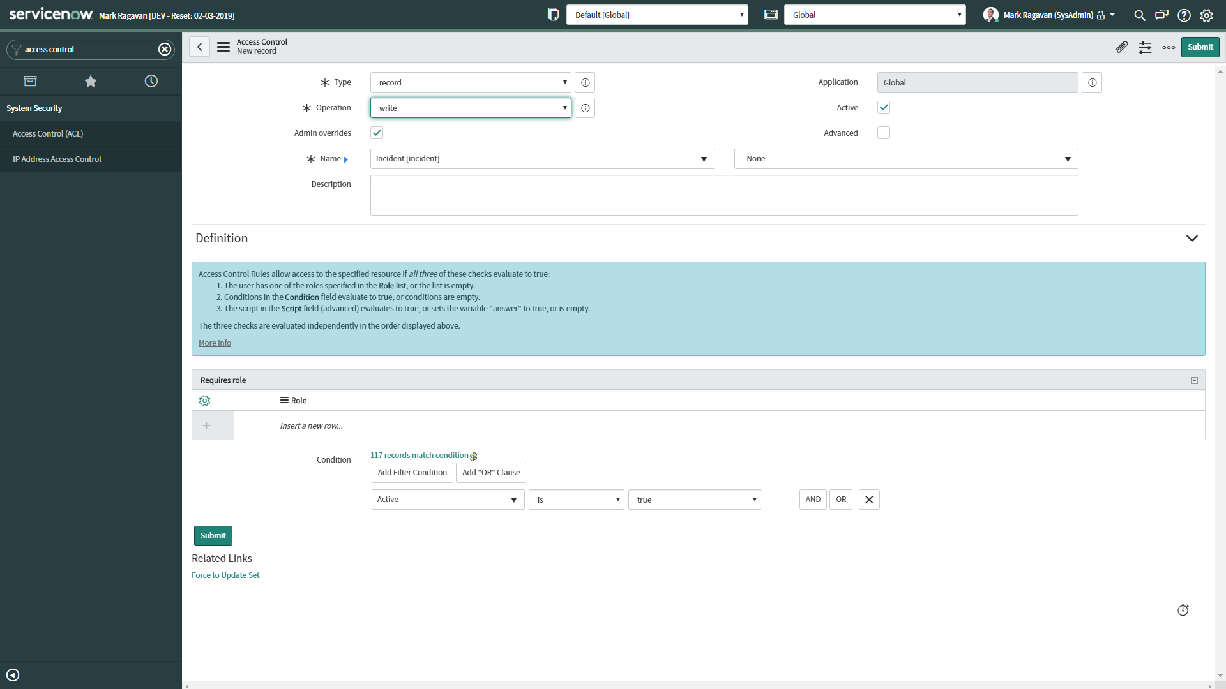This screenshot has width=1226, height=689.
Task: Select the Access Control (ACL) module
Action: click(48, 133)
